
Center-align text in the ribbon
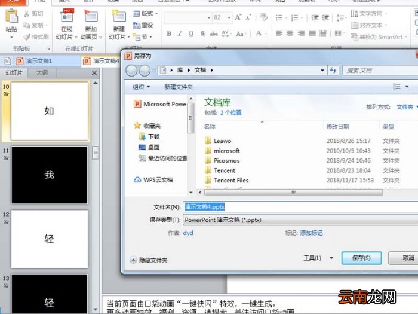tap(290, 33)
